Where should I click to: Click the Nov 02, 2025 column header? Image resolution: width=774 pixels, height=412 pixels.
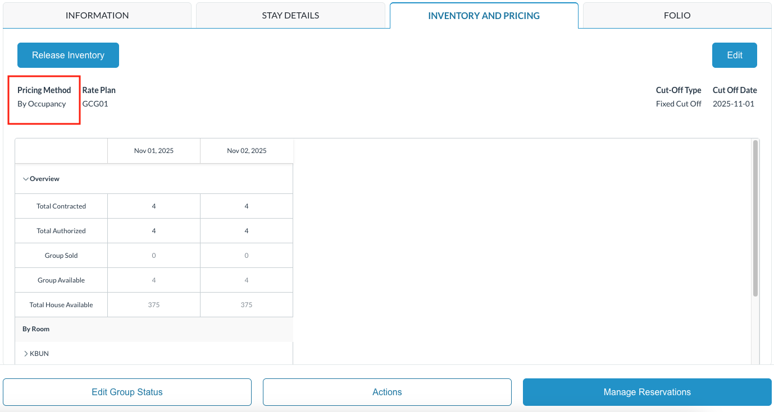pos(246,150)
